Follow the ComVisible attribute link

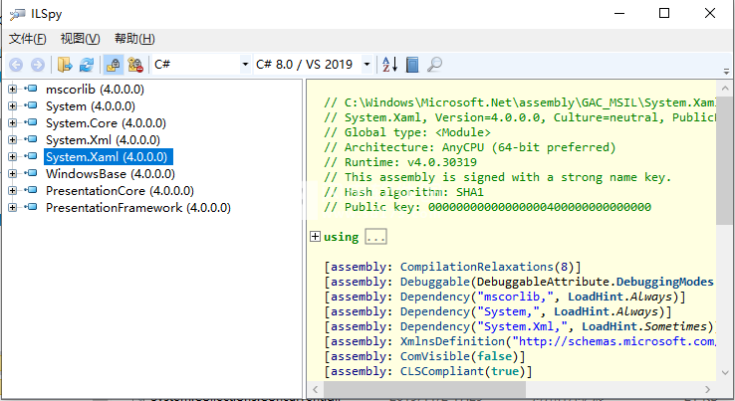434,356
